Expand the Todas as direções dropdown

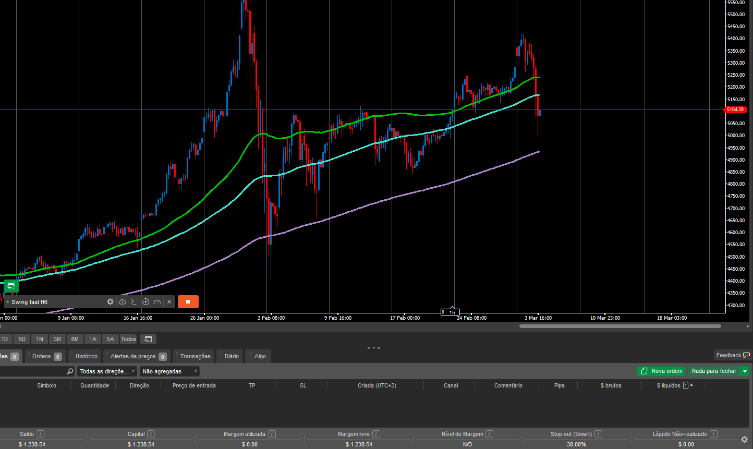click(x=107, y=371)
